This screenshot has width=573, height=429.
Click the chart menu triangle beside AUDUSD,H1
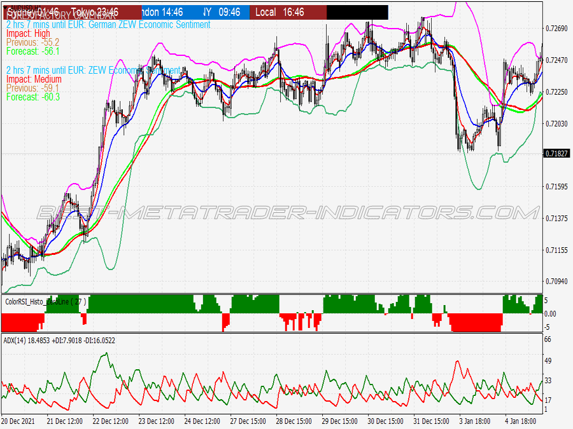click(x=5, y=7)
